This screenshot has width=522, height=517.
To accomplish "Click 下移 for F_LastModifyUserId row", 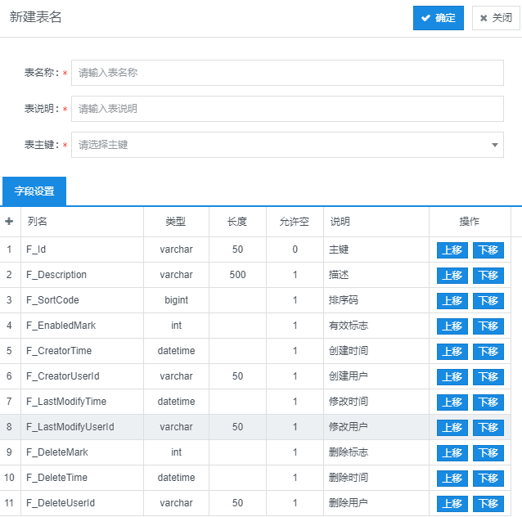I will tap(488, 428).
